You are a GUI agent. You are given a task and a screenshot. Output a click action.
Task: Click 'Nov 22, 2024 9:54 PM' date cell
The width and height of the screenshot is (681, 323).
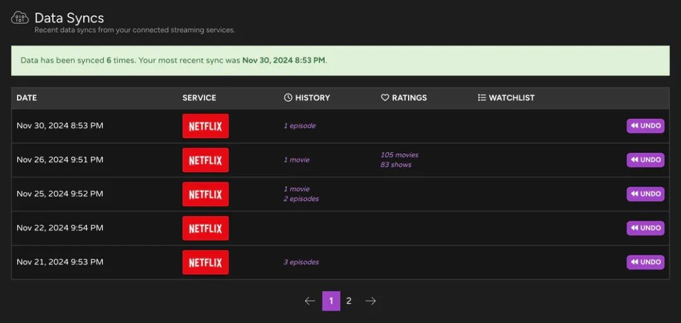60,228
